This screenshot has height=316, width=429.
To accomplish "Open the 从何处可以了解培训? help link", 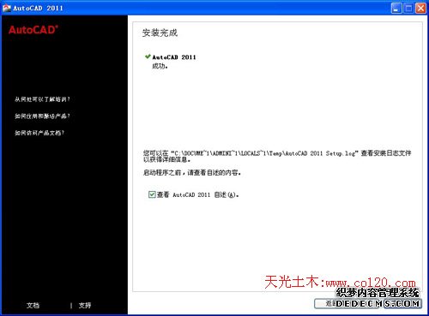I will tap(42, 99).
